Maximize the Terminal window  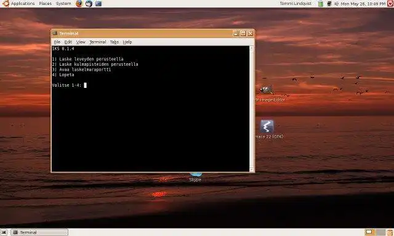[x=243, y=33]
